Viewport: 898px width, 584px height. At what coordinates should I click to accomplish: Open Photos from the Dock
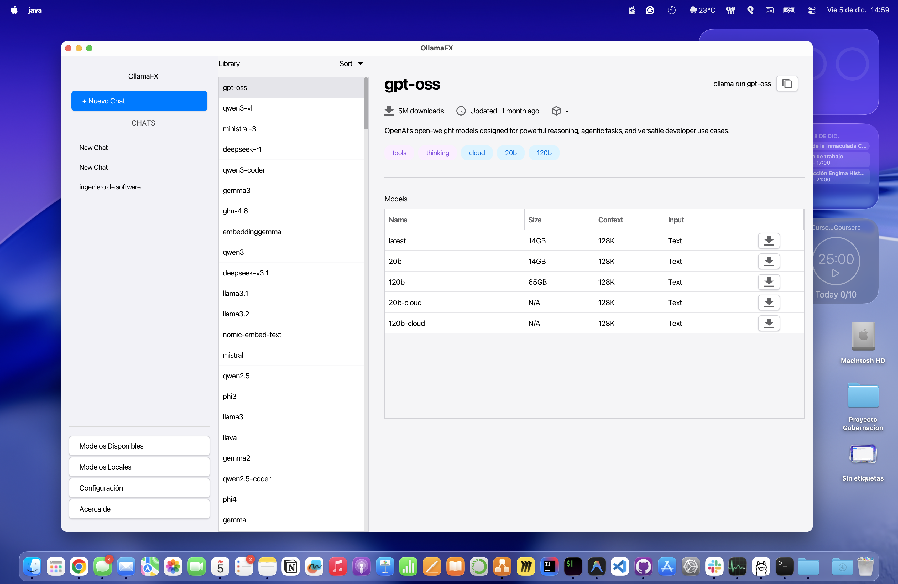pyautogui.click(x=173, y=566)
